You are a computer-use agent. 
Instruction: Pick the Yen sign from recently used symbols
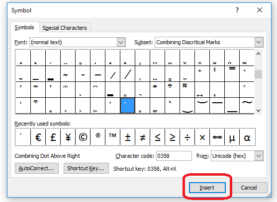tap(68, 137)
